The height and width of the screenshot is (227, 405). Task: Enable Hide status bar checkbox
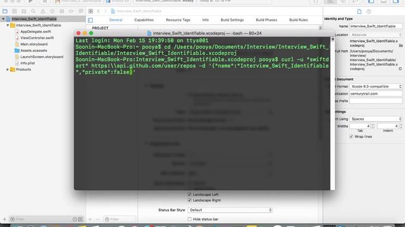pyautogui.click(x=190, y=219)
